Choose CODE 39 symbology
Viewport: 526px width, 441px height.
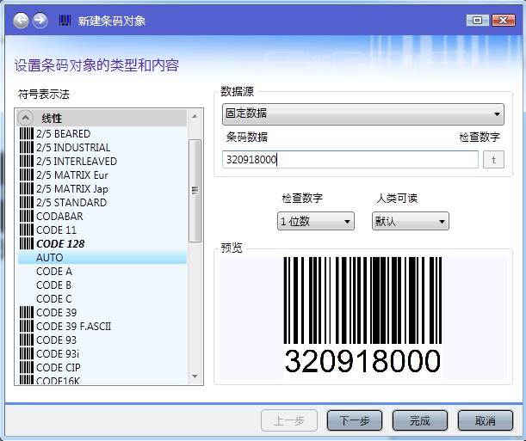[x=102, y=312]
